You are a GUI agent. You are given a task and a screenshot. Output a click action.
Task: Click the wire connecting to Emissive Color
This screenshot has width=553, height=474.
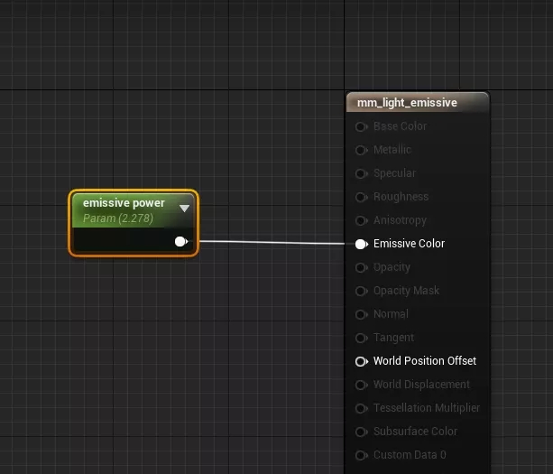pos(271,243)
